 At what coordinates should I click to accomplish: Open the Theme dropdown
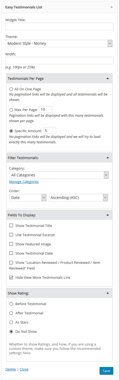click(59, 43)
